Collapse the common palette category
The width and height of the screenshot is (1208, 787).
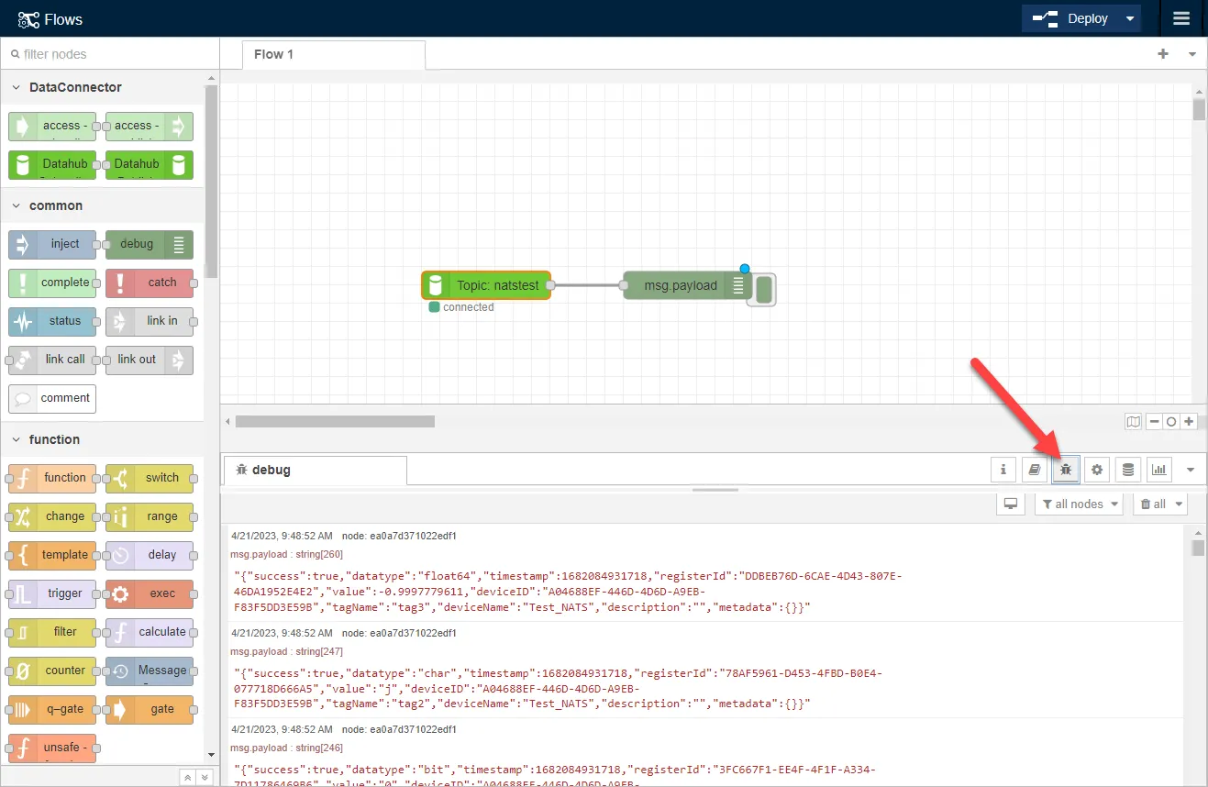click(x=102, y=205)
